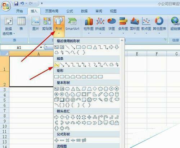The width and height of the screenshot is (180, 148).
Task: Select the cube shape in 基本形状
Action: tap(57, 100)
